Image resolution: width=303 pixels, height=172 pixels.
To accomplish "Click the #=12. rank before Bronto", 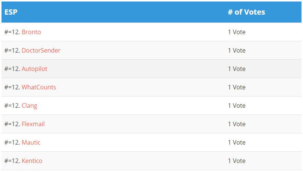I will click(12, 32).
